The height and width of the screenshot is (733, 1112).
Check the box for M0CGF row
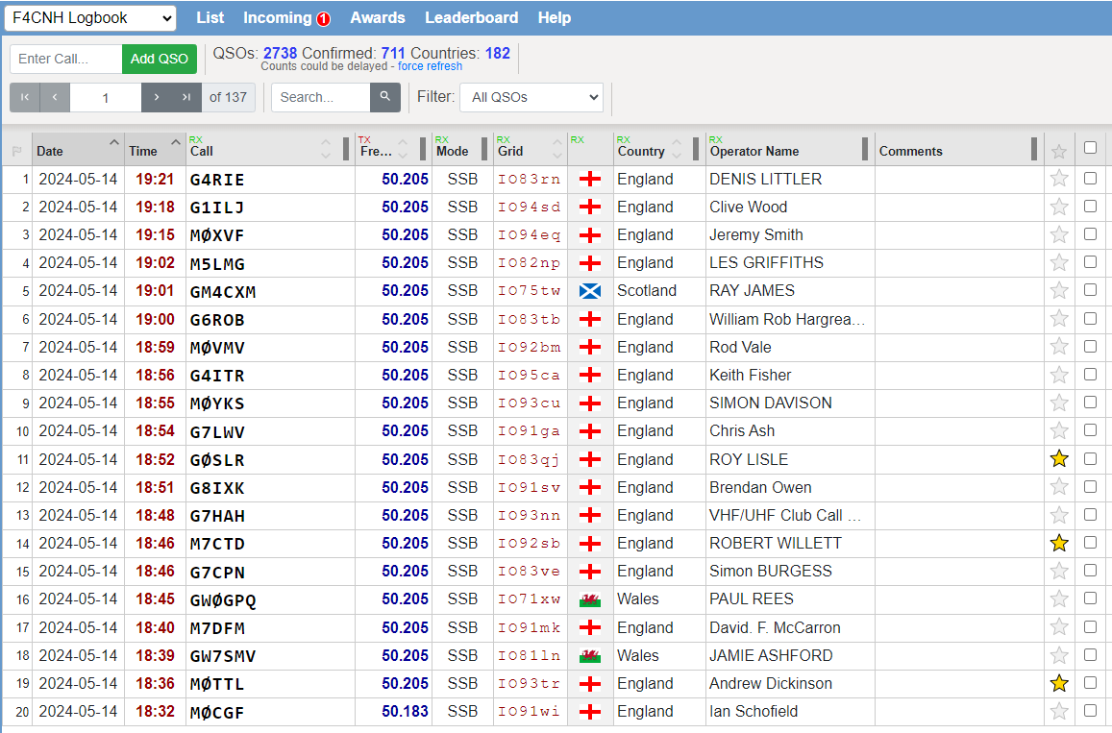(x=1090, y=710)
